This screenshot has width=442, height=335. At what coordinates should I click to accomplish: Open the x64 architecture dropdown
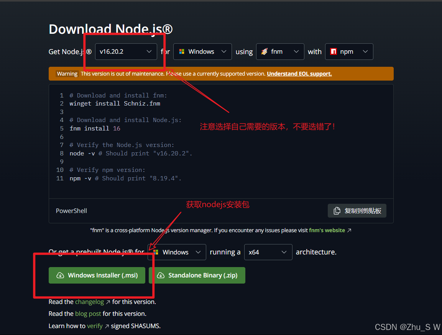click(268, 252)
